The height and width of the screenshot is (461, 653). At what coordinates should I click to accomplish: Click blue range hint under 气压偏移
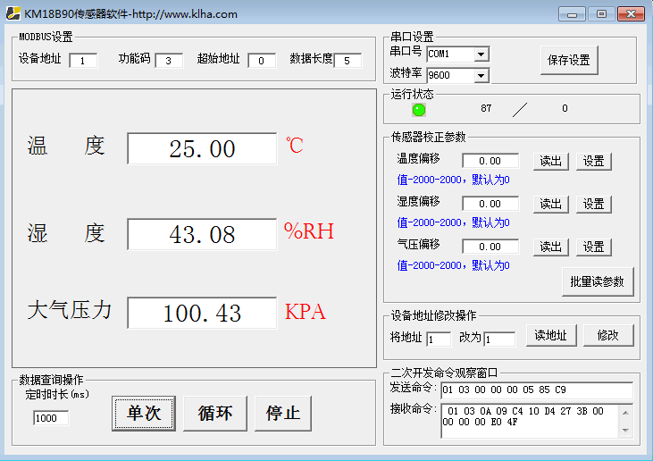pos(454,265)
